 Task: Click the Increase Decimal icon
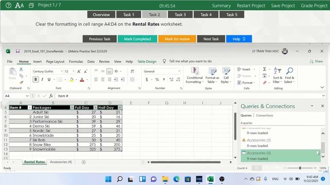pos(172,80)
